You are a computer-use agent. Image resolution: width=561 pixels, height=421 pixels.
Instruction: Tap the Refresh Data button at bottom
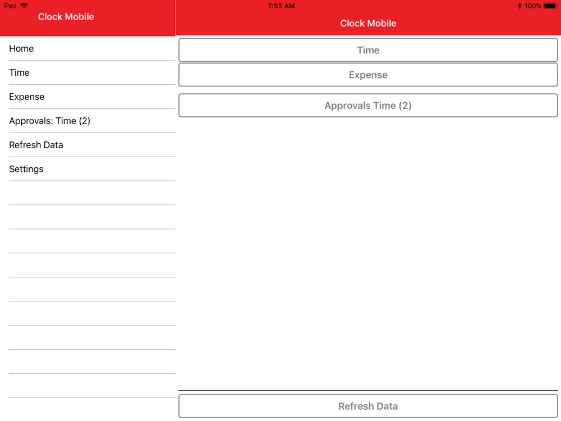[368, 406]
